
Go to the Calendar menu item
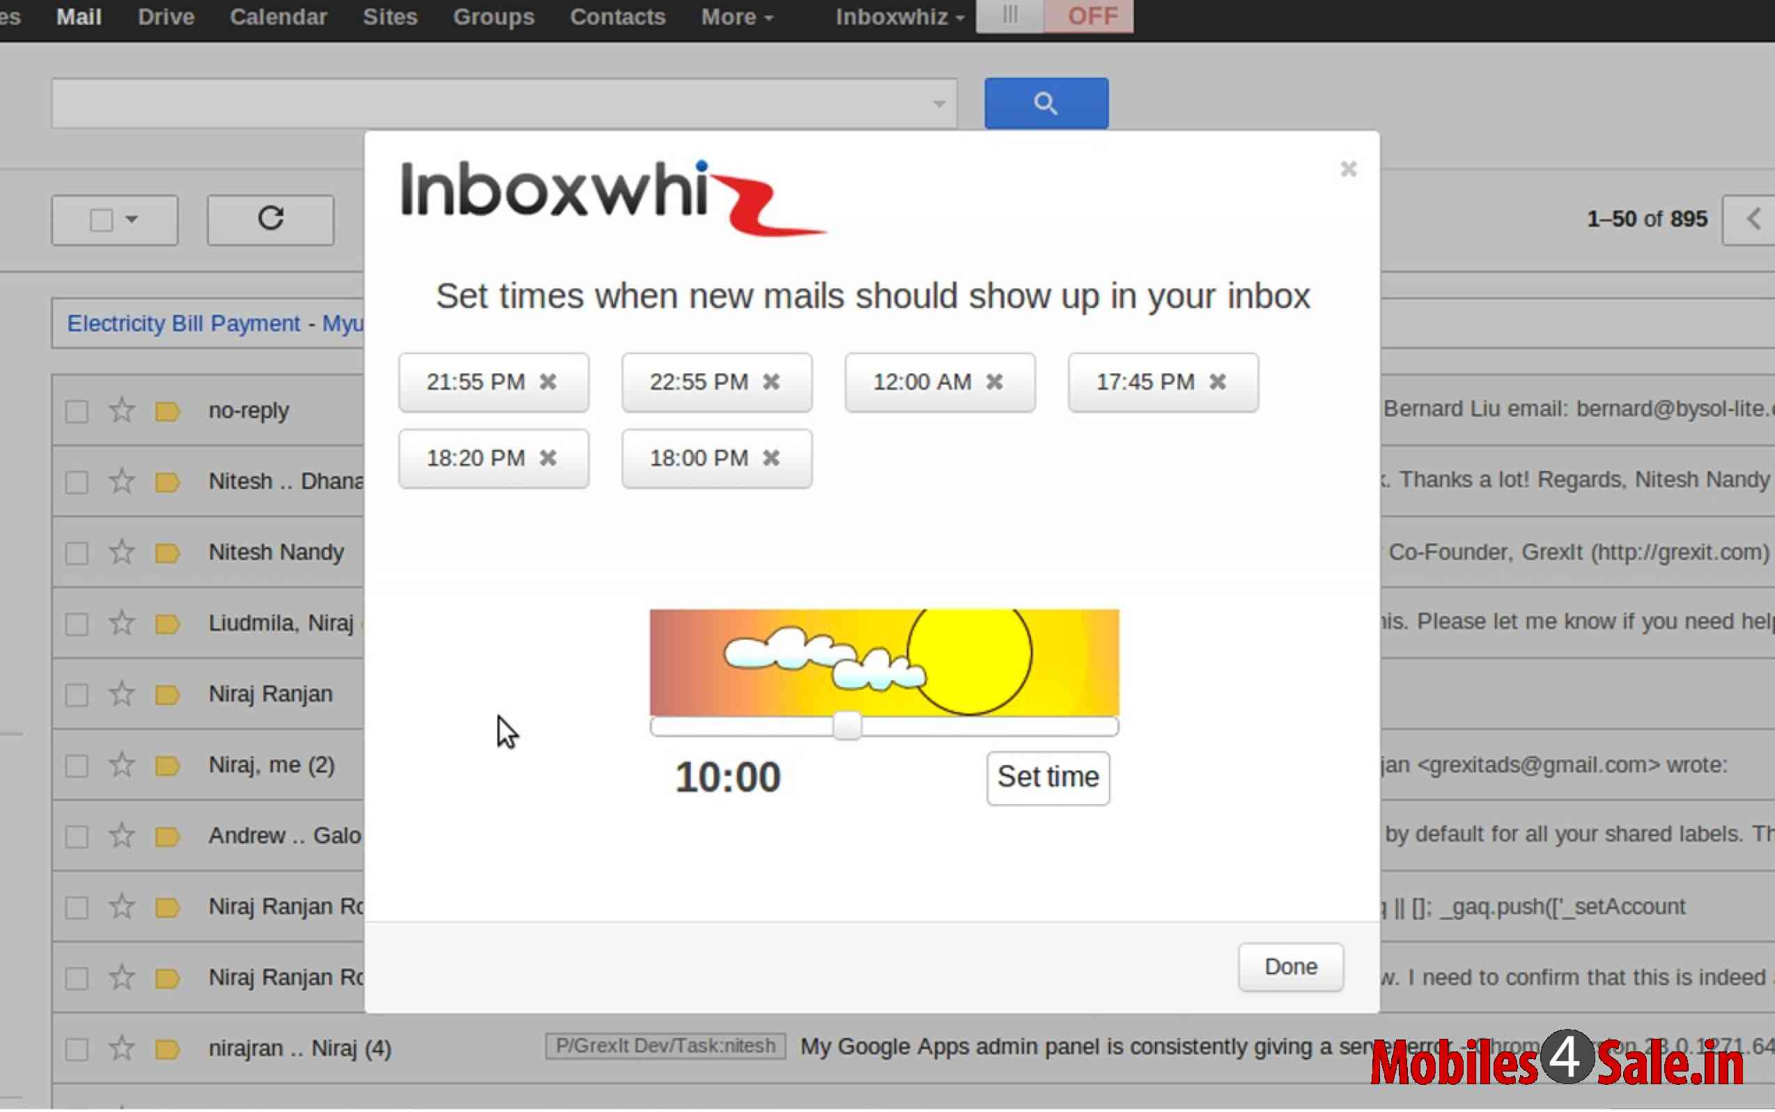[x=278, y=17]
